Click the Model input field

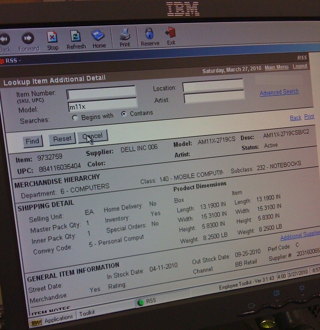(x=103, y=105)
